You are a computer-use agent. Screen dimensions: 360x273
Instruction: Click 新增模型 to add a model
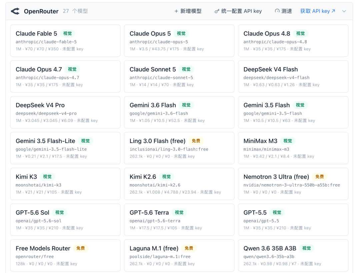188,11
